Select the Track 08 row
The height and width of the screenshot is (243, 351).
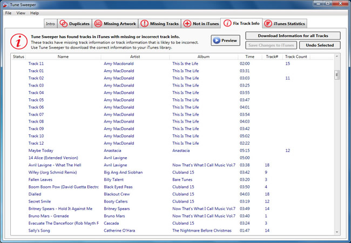172,122
